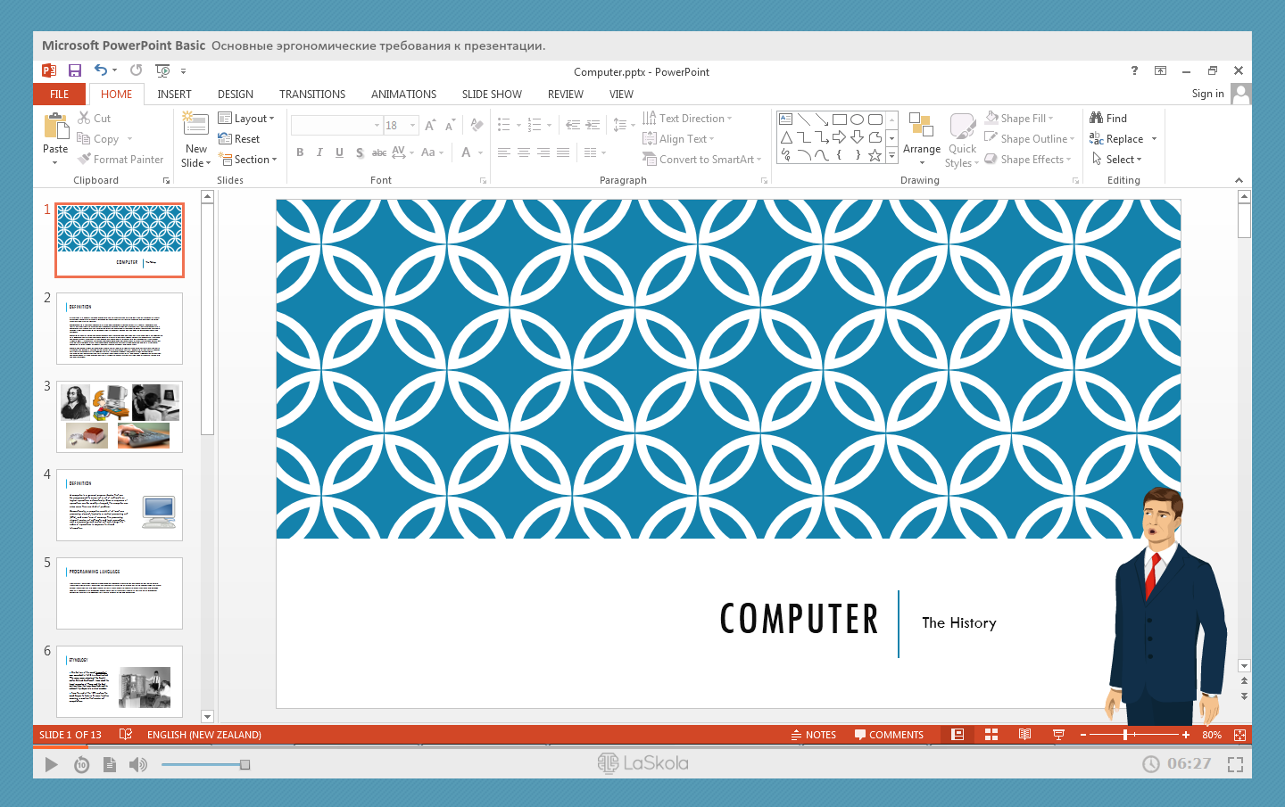Viewport: 1285px width, 807px height.
Task: Open the font size combo box
Action: pyautogui.click(x=401, y=126)
